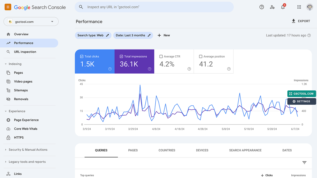The image size is (317, 178).
Task: Switch to the COUNTRIES tab
Action: pyautogui.click(x=167, y=150)
